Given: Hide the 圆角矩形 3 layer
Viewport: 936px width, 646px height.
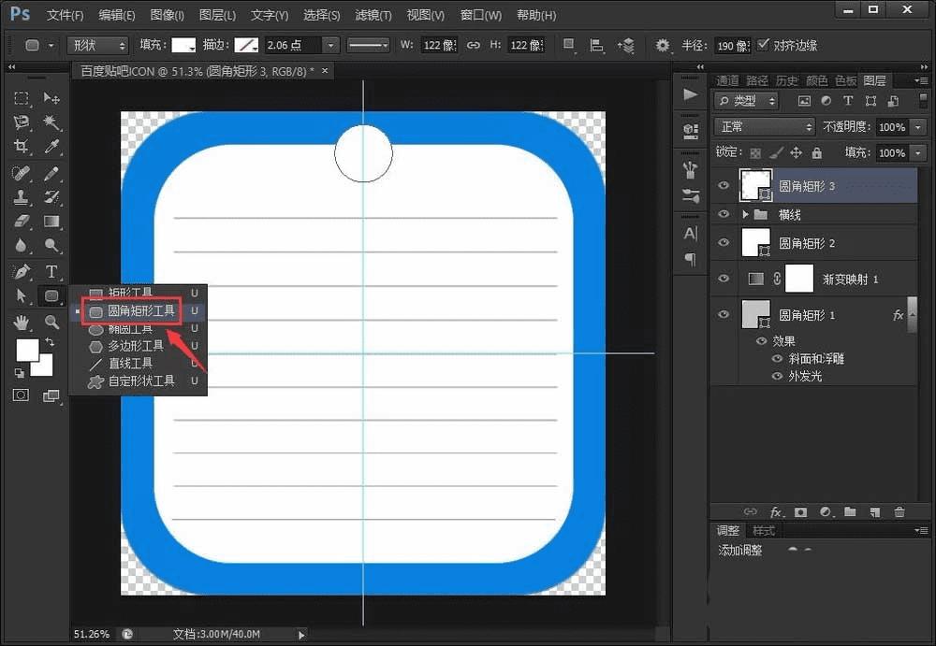Looking at the screenshot, I should coord(723,186).
